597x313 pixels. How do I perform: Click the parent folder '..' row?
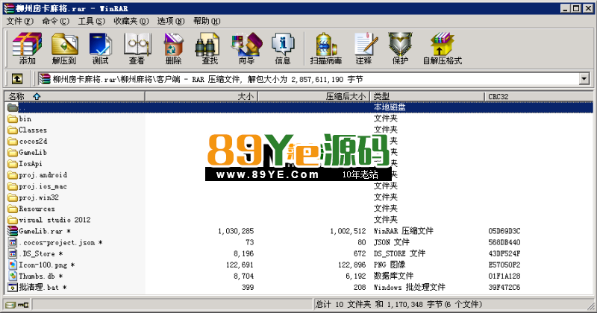pyautogui.click(x=298, y=107)
